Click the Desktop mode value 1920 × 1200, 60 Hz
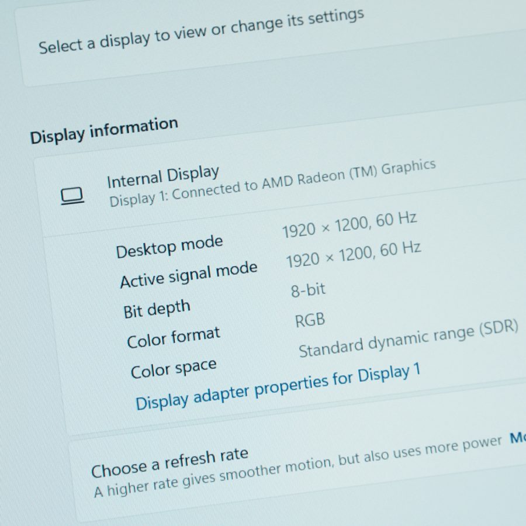Screen dimensions: 526x526 point(349,225)
